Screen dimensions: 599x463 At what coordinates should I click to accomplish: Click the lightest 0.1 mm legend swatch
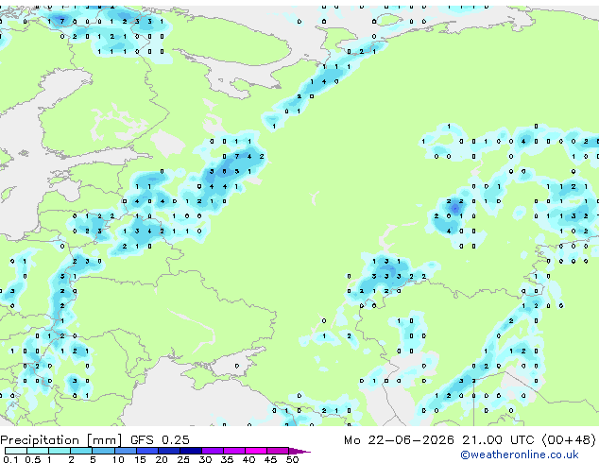16,451
